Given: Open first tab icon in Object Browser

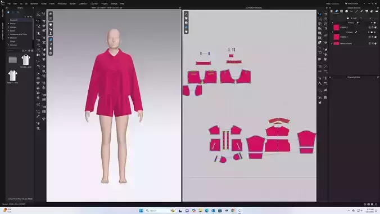Looking at the screenshot, I should [x=332, y=11].
